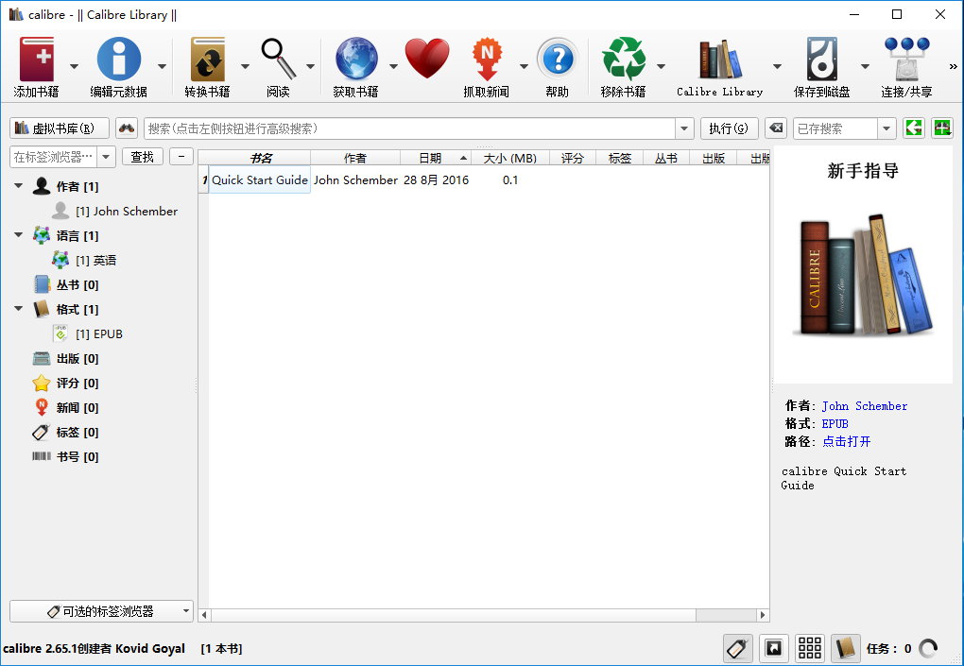
Task: Sort by 标签 column header
Action: [x=620, y=158]
